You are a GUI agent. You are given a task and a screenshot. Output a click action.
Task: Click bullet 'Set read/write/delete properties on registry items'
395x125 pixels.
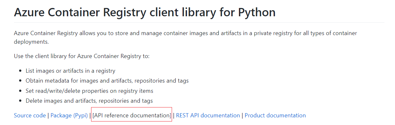pos(90,91)
